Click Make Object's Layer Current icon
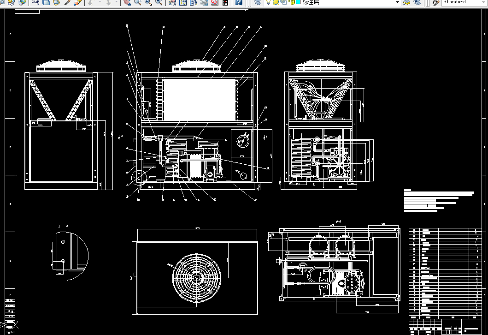The height and width of the screenshot is (335, 488). coord(406,2)
